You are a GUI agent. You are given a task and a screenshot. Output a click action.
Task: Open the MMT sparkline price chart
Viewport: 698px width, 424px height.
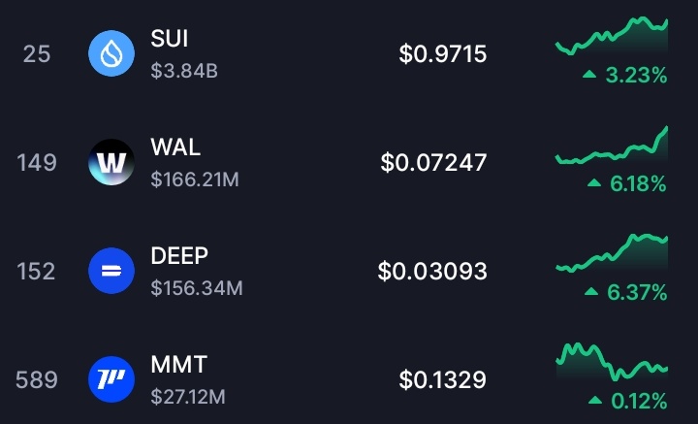[612, 361]
